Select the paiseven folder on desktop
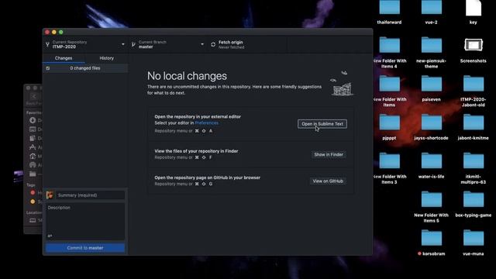Image resolution: width=496 pixels, height=279 pixels. click(431, 88)
